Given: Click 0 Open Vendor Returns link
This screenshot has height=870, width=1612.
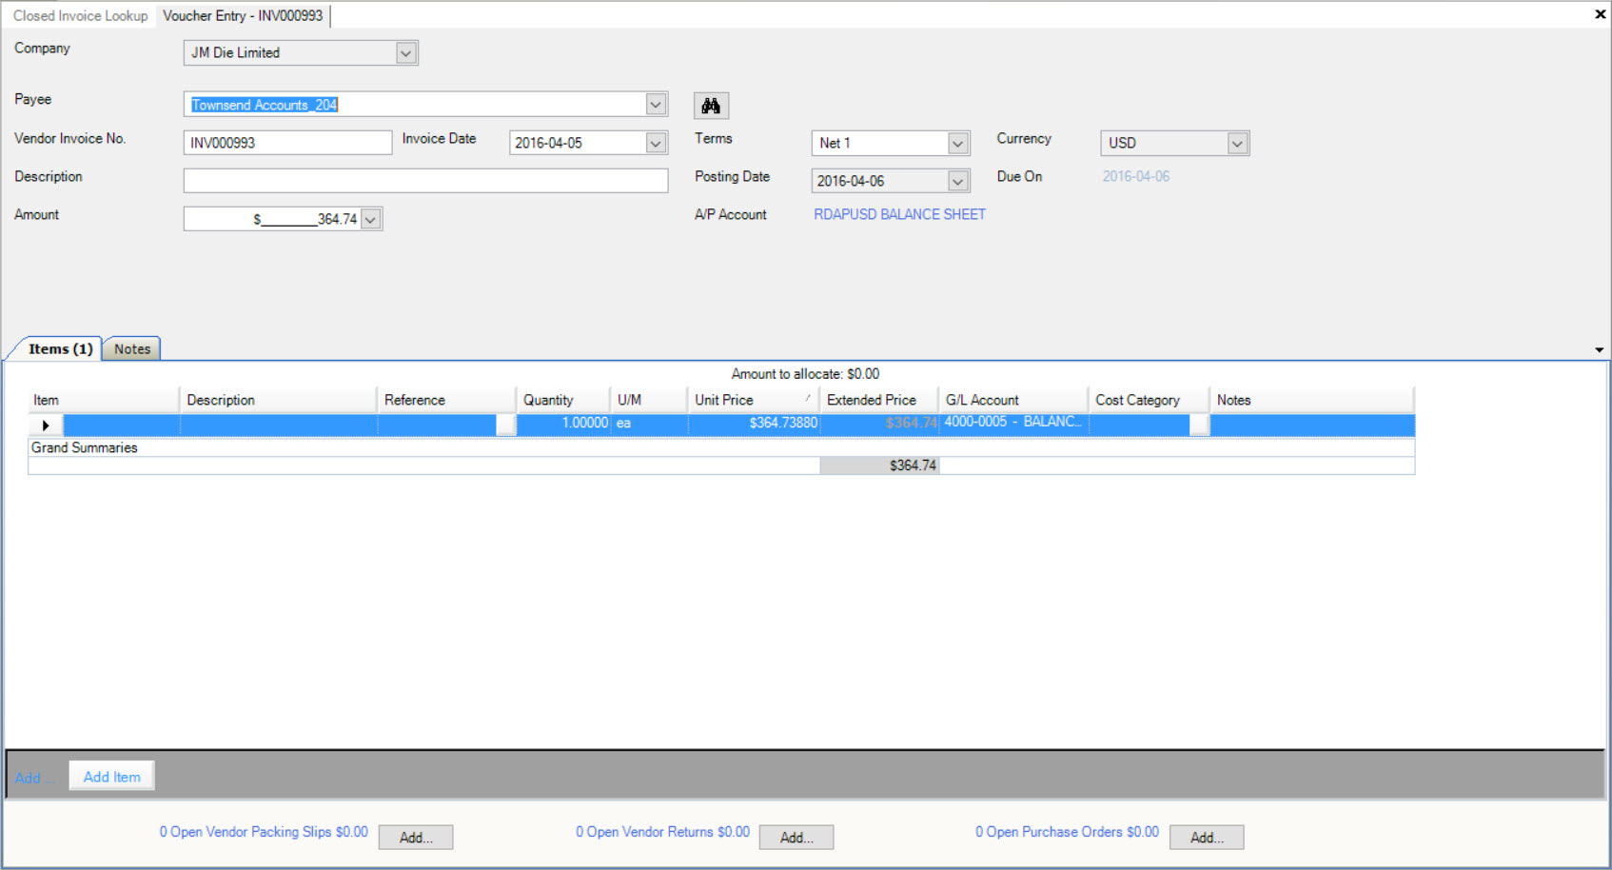Looking at the screenshot, I should [x=662, y=832].
